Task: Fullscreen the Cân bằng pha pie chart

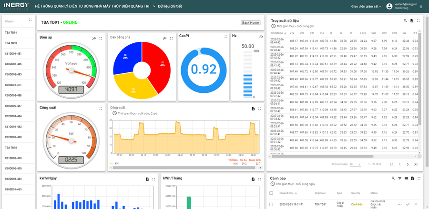Action: click(x=171, y=38)
